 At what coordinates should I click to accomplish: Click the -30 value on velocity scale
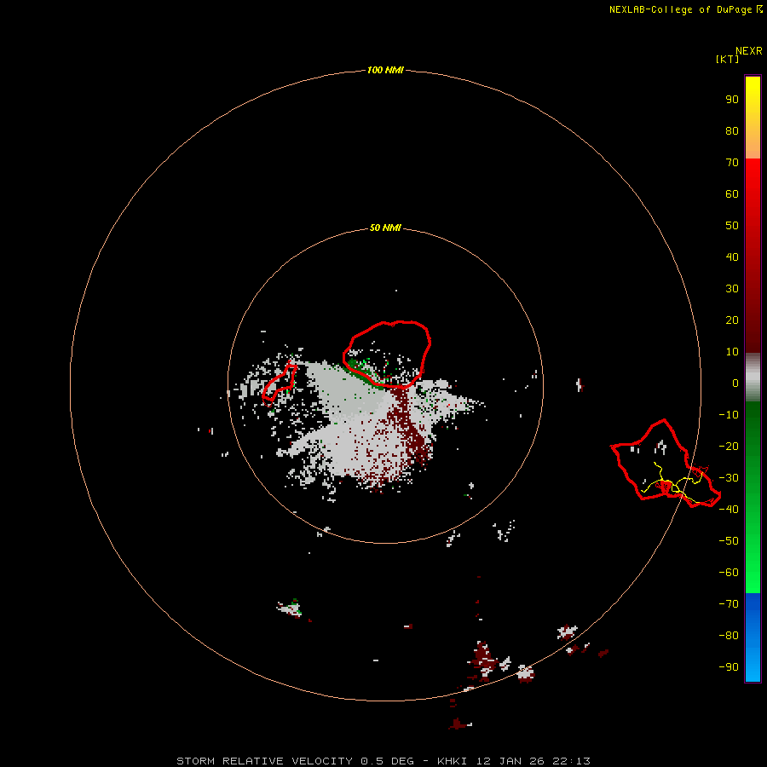tap(729, 478)
